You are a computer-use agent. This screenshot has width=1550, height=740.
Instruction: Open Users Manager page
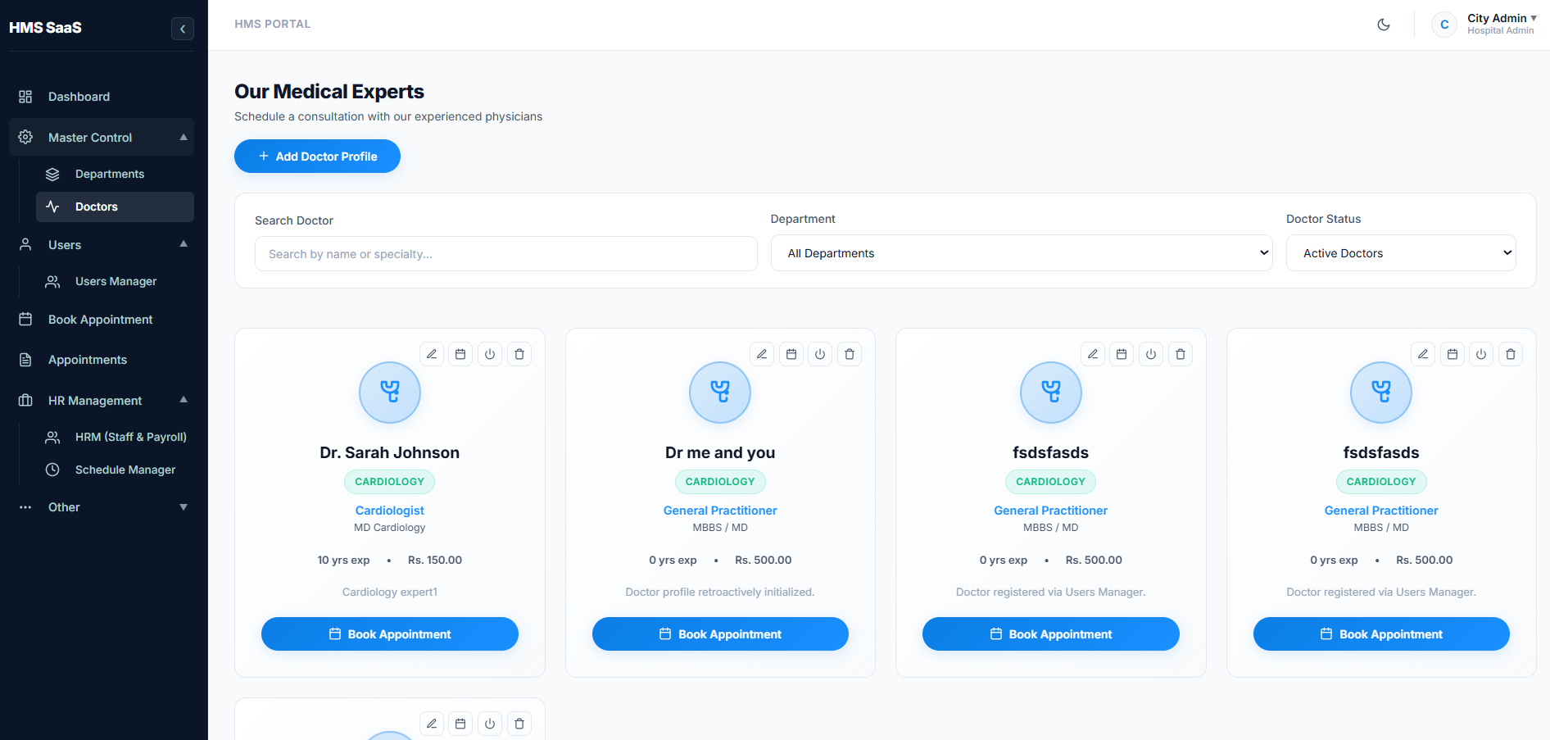point(115,281)
